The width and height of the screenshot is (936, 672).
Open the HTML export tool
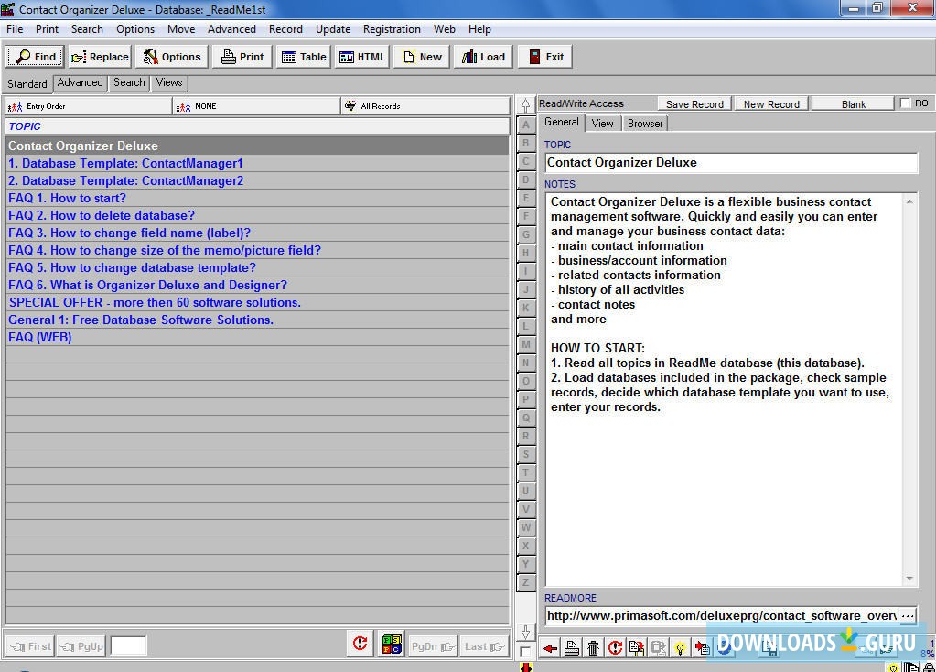point(361,56)
